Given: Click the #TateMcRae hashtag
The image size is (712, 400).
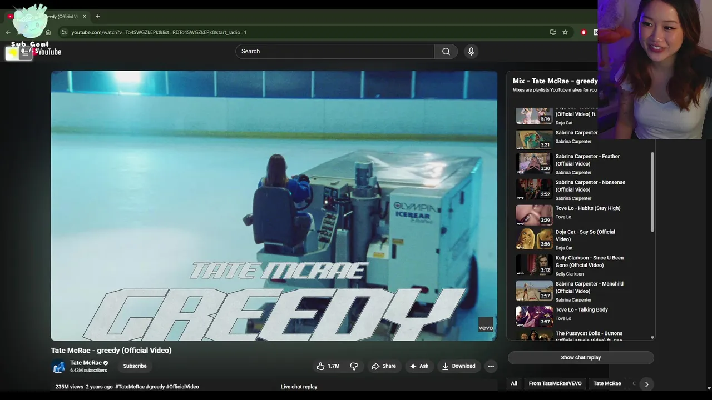Looking at the screenshot, I should point(130,387).
